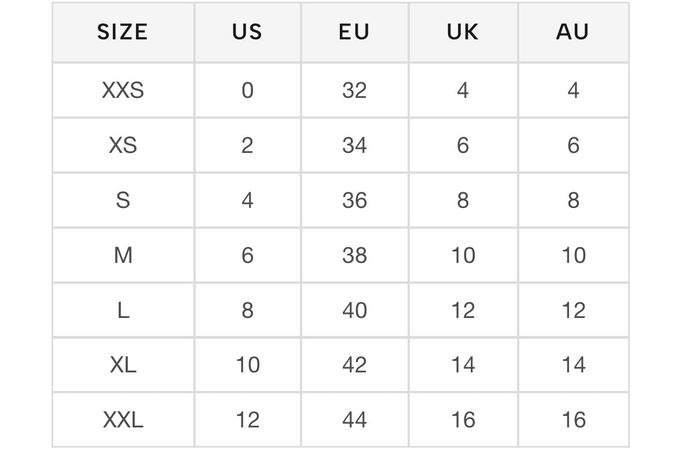Select the XXS size row label
Screen dimensions: 682x450
click(123, 90)
